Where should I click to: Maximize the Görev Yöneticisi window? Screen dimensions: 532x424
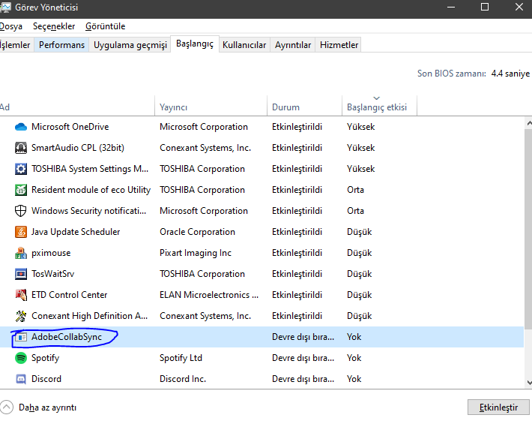click(x=485, y=8)
